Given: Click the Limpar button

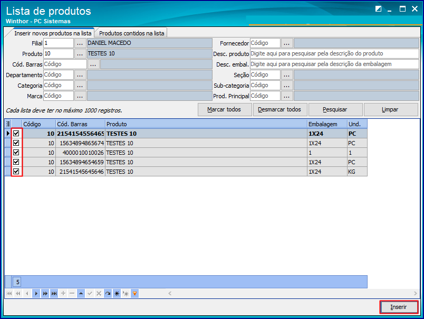Looking at the screenshot, I should point(390,109).
